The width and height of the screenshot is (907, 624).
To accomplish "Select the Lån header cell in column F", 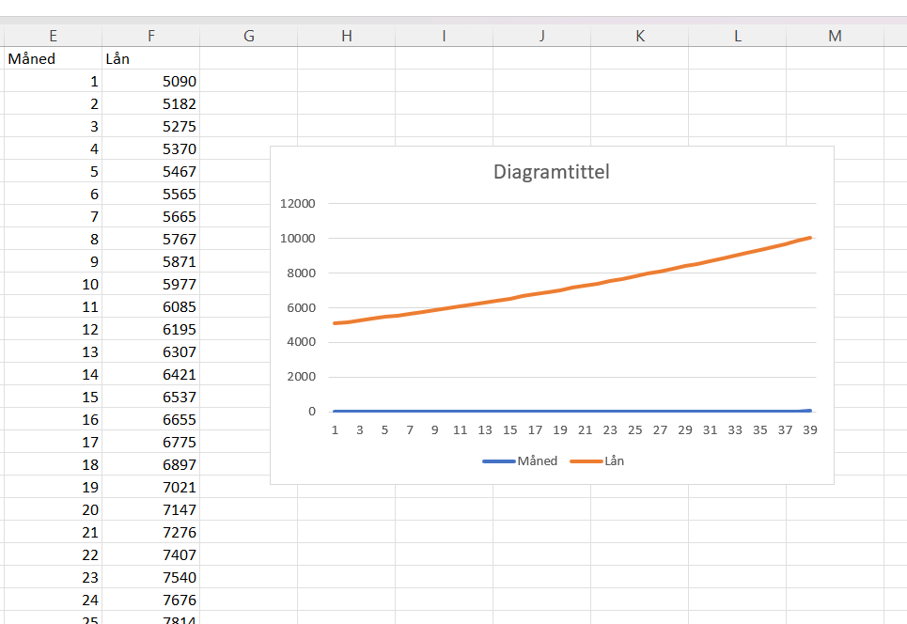I will [150, 58].
